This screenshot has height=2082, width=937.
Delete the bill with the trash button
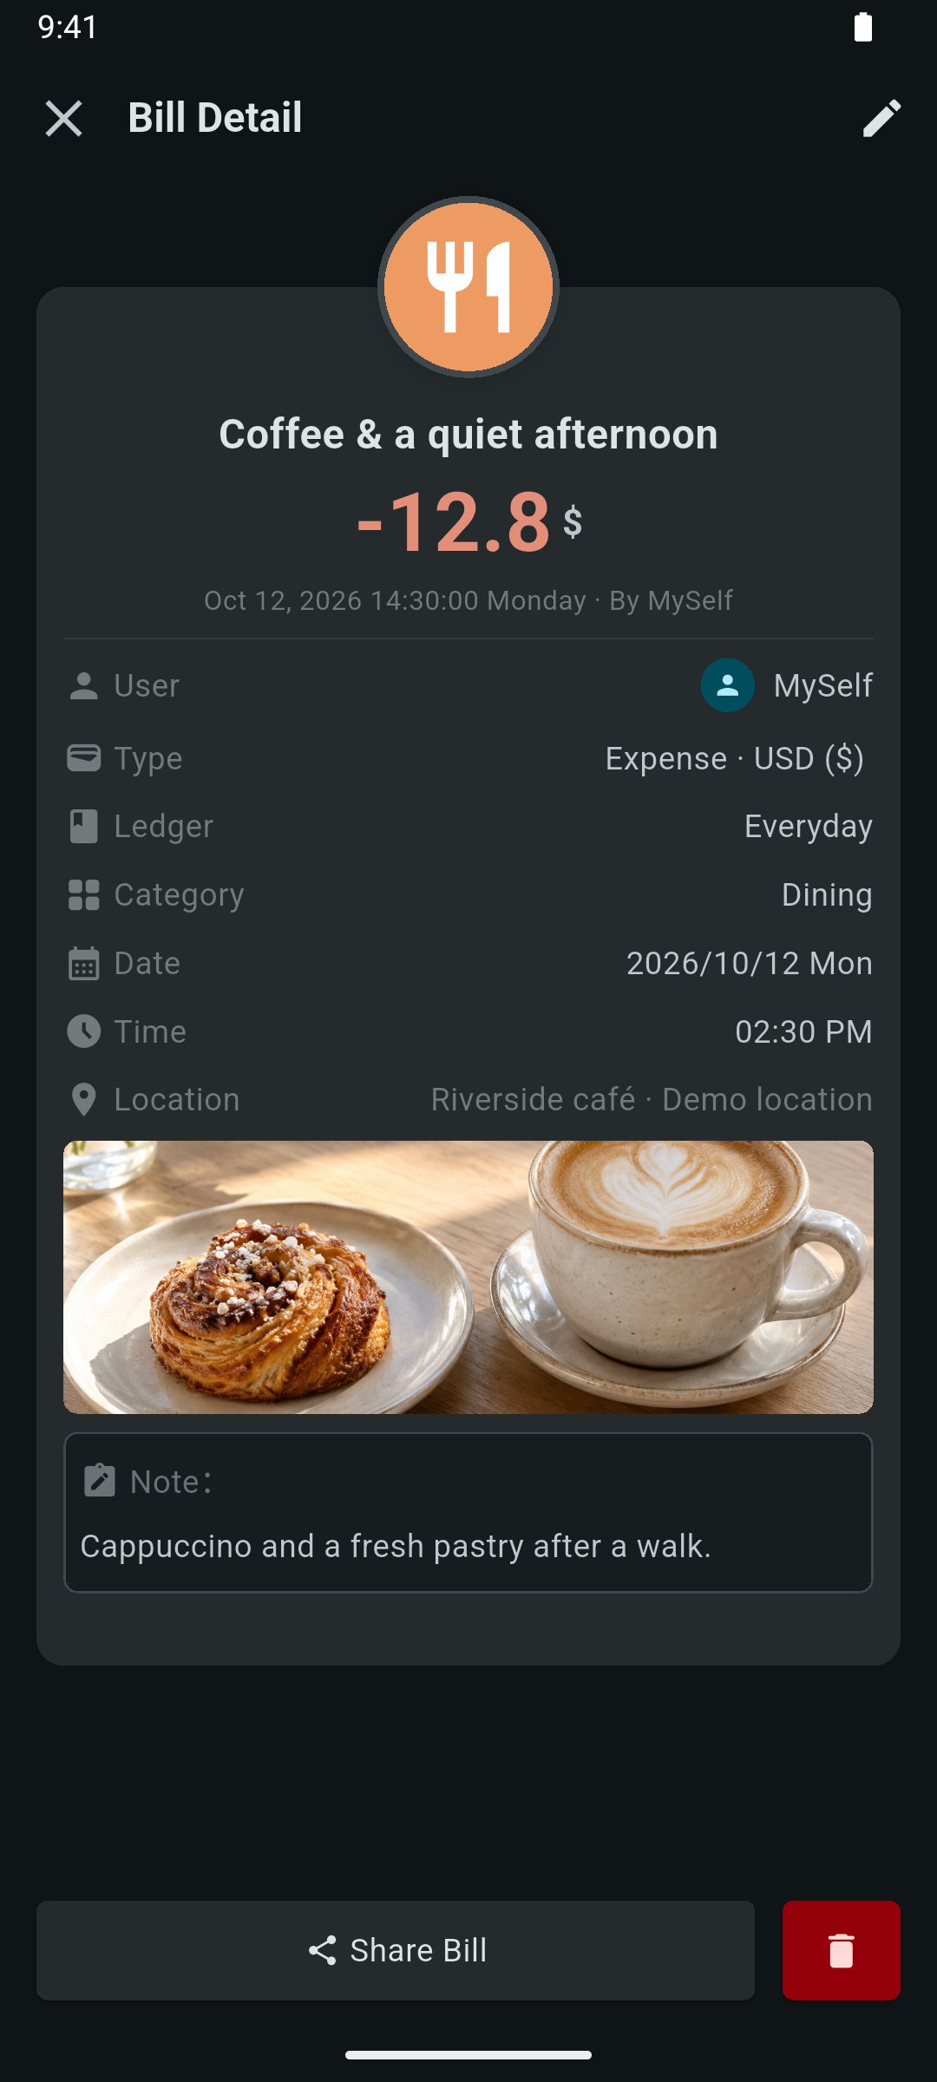pyautogui.click(x=841, y=1950)
